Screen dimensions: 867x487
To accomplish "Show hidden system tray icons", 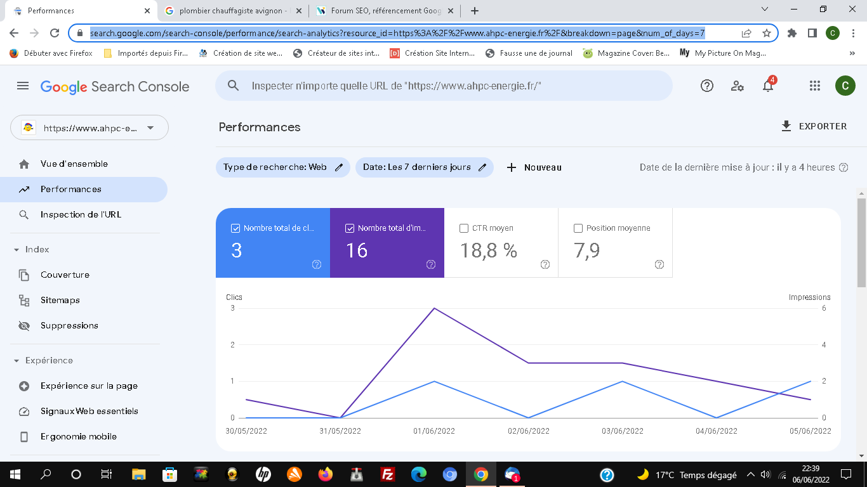I will [x=751, y=474].
